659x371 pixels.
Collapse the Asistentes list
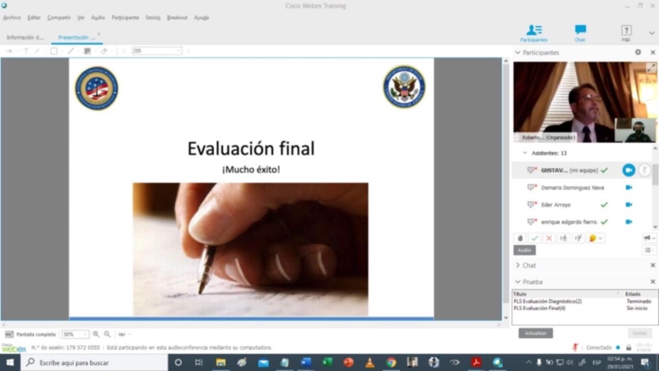pyautogui.click(x=524, y=153)
